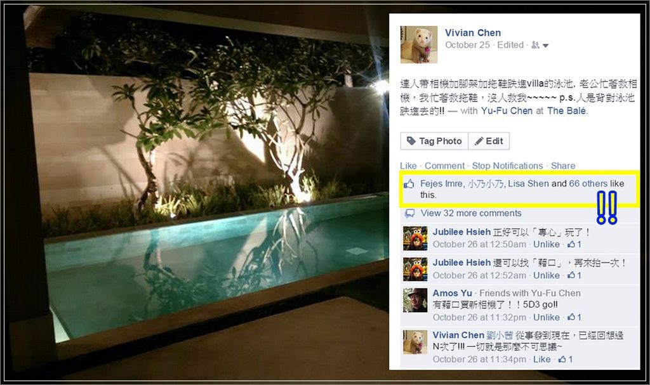Expand View 32 more comments
650x385 pixels.
click(471, 213)
